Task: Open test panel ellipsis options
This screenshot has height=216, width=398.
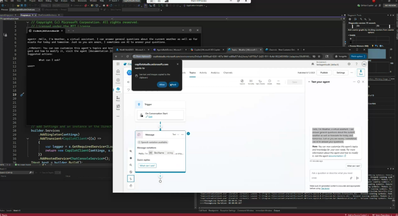Action: pyautogui.click(x=354, y=82)
